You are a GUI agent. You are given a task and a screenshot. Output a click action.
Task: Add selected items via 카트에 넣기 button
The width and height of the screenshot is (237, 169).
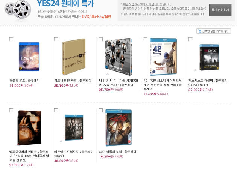214,31
